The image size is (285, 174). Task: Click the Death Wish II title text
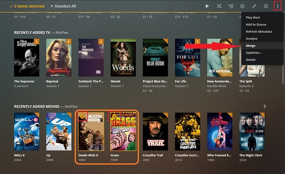click(88, 155)
